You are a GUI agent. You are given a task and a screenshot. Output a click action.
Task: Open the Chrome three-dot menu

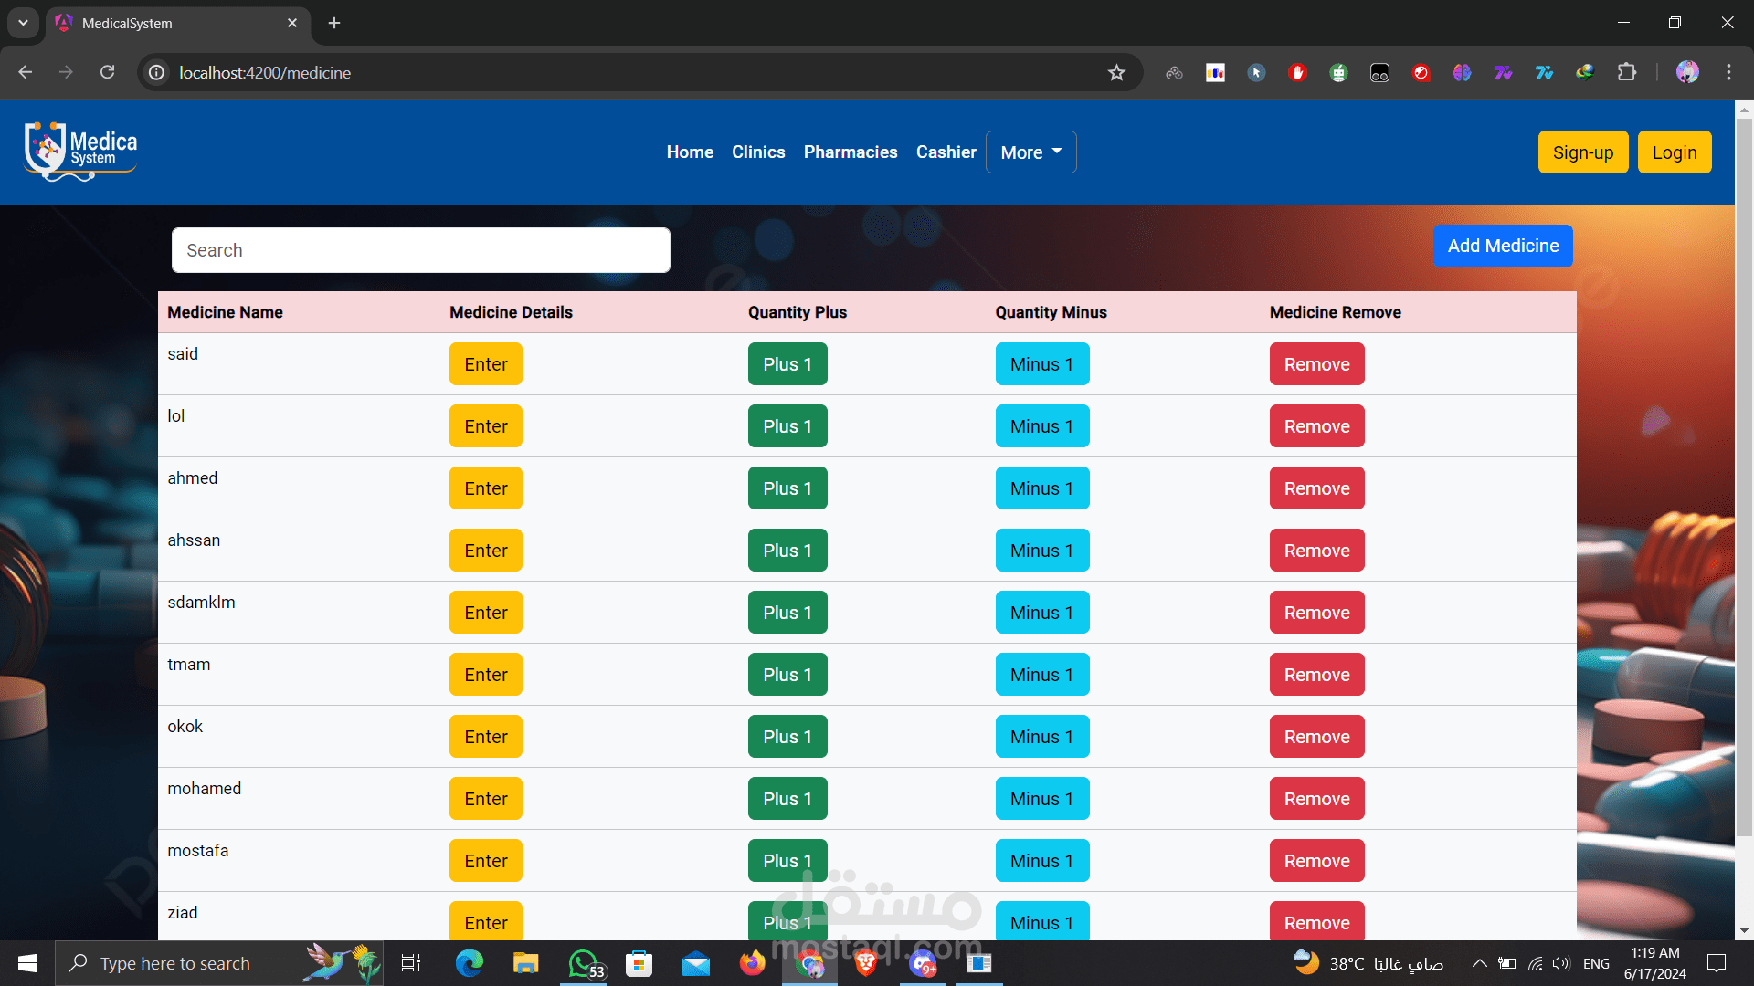point(1728,72)
